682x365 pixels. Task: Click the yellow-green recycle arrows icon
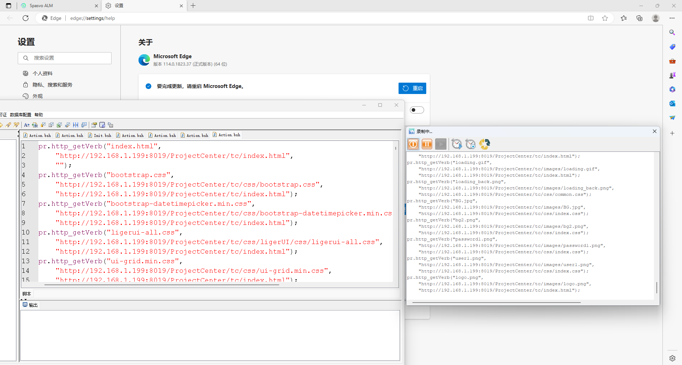485,144
